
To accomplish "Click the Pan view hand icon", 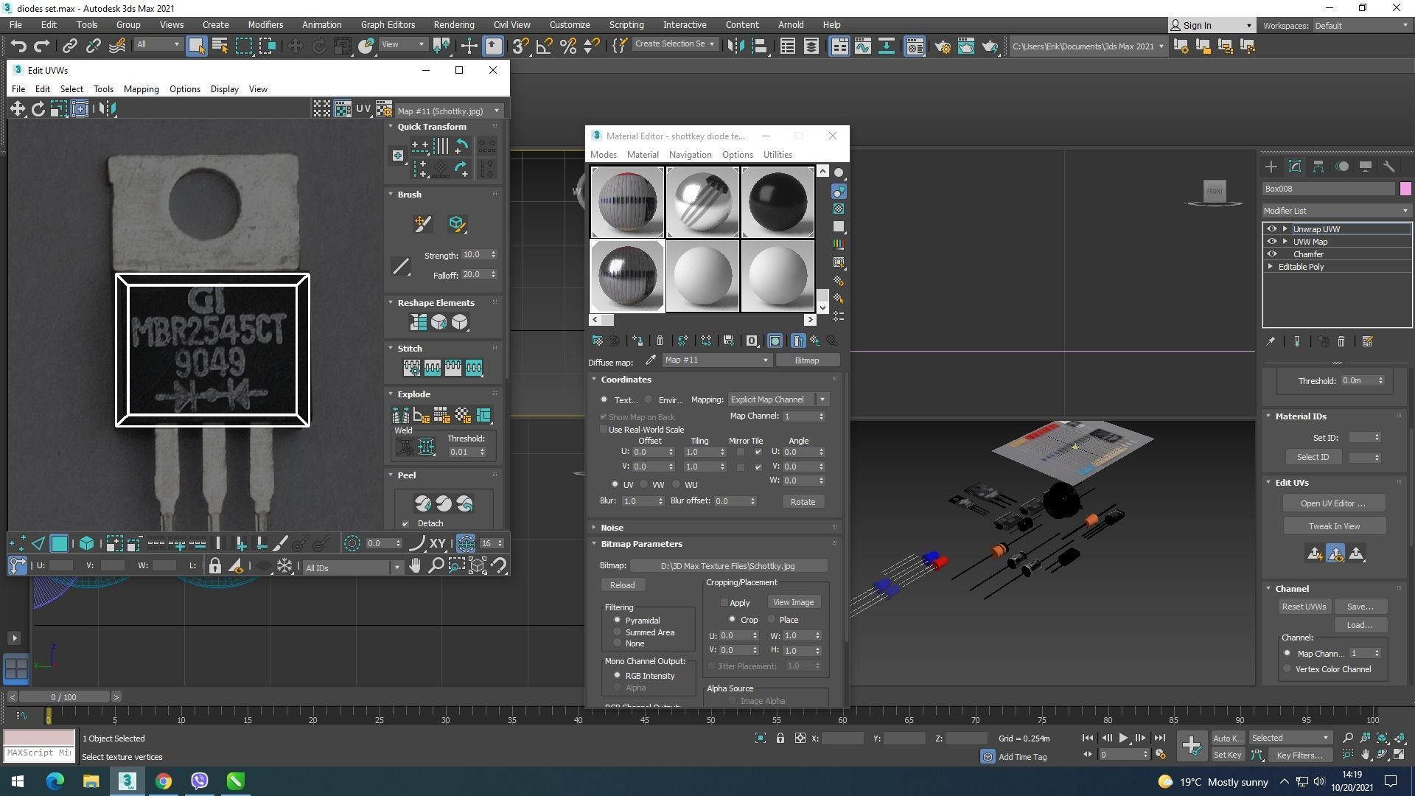I will [x=415, y=566].
